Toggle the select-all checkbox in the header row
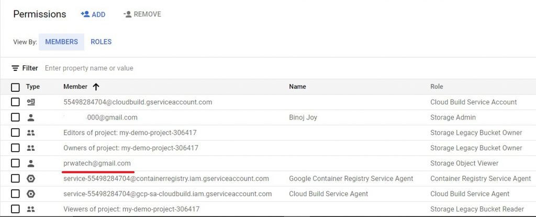This screenshot has height=217, width=536. click(15, 87)
